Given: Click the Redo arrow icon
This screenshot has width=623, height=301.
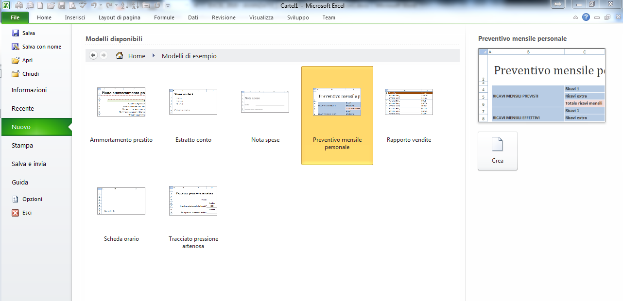Looking at the screenshot, I should point(109,5).
